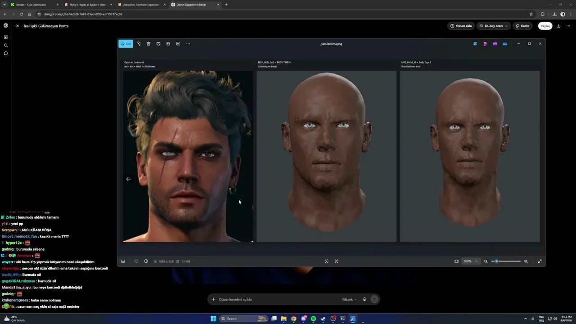576x324 pixels.
Task: Enter fullscreen in Photos viewer
Action: pos(540,261)
